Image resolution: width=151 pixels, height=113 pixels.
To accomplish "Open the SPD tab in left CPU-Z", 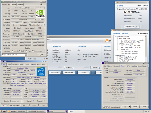I will (27, 64).
